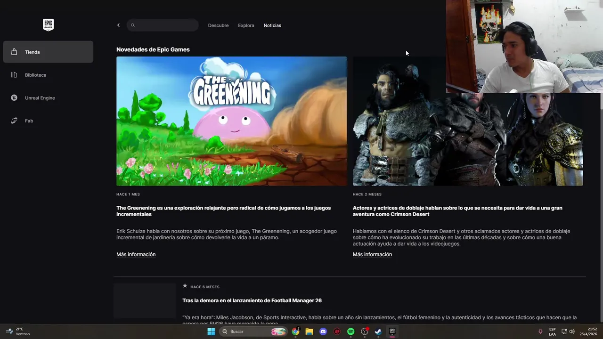
Task: Open the Crimson Desert voice actors headline
Action: click(x=457, y=211)
